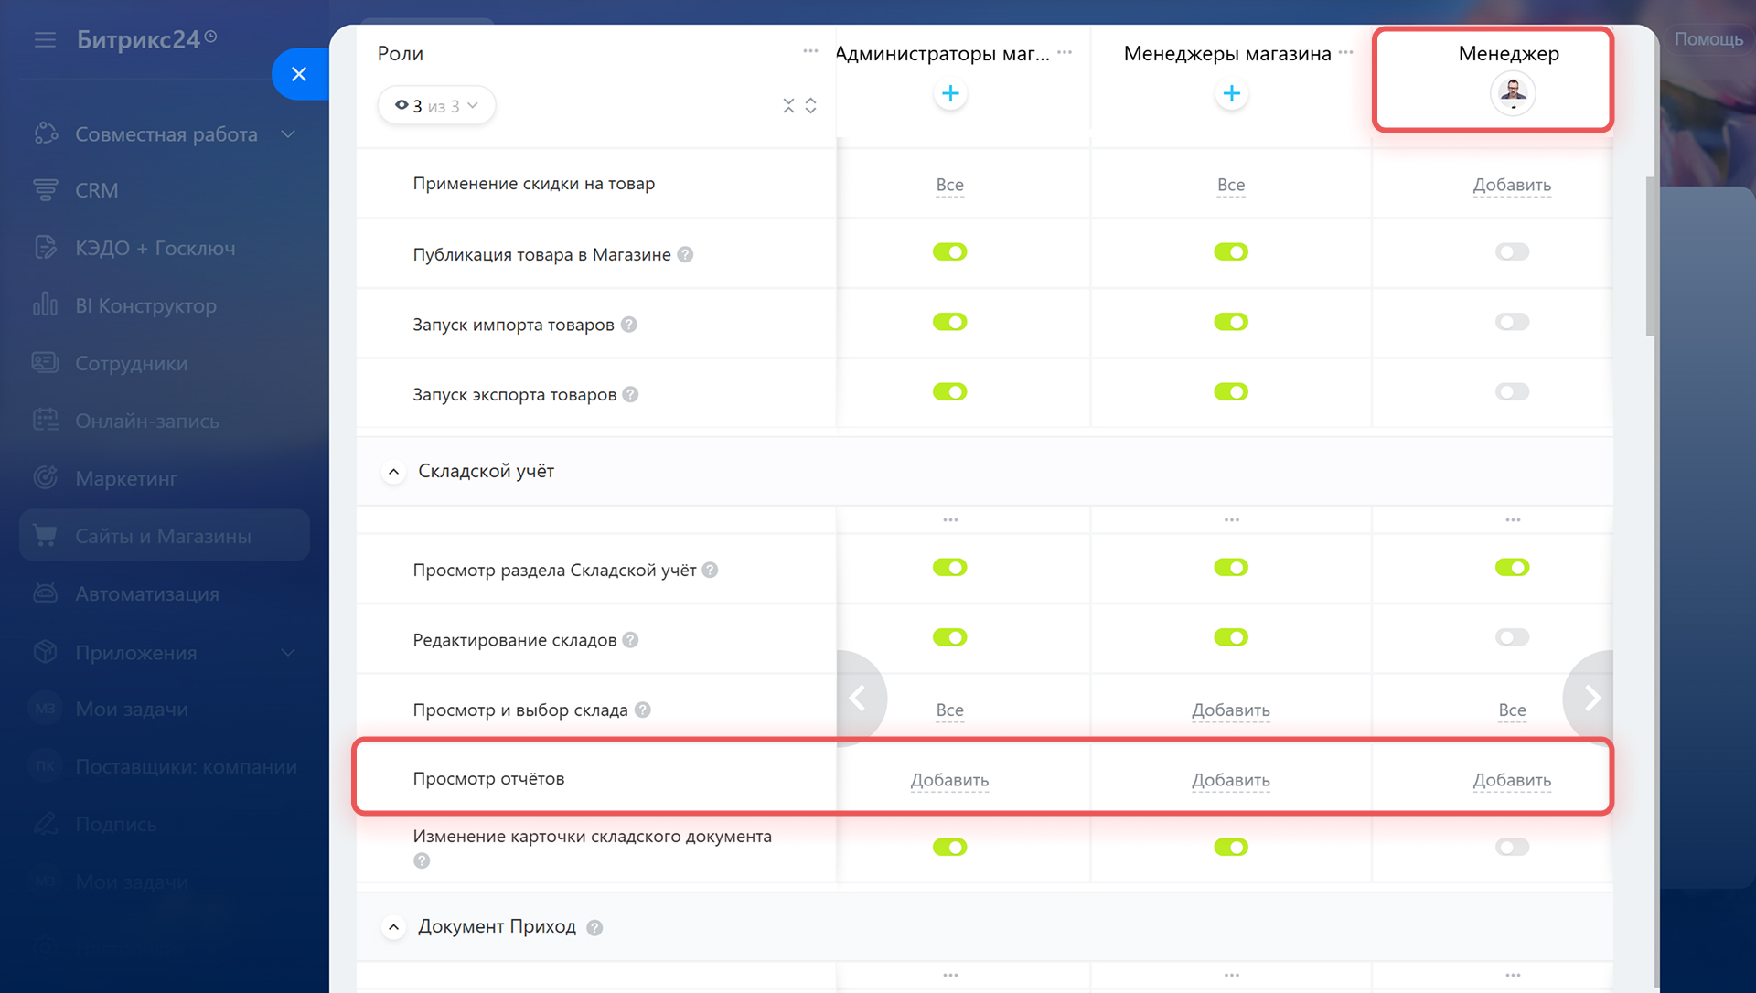This screenshot has width=1756, height=993.
Task: Open Складской учёт three-dot menu under Администраторы
Action: point(950,519)
